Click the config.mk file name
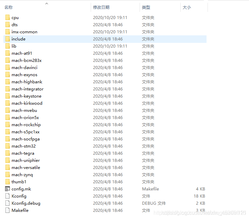This screenshot has width=249, height=219. [x=21, y=189]
